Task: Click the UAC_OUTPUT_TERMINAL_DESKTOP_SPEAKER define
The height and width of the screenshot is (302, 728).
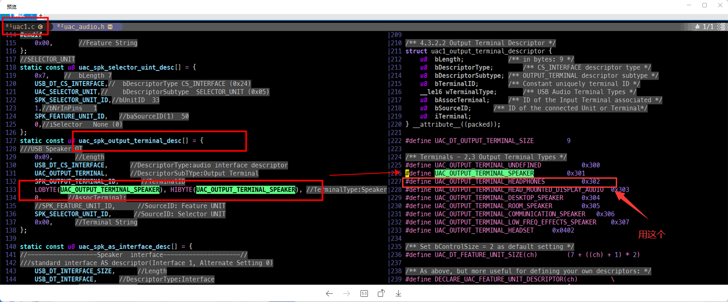Action: (x=503, y=198)
